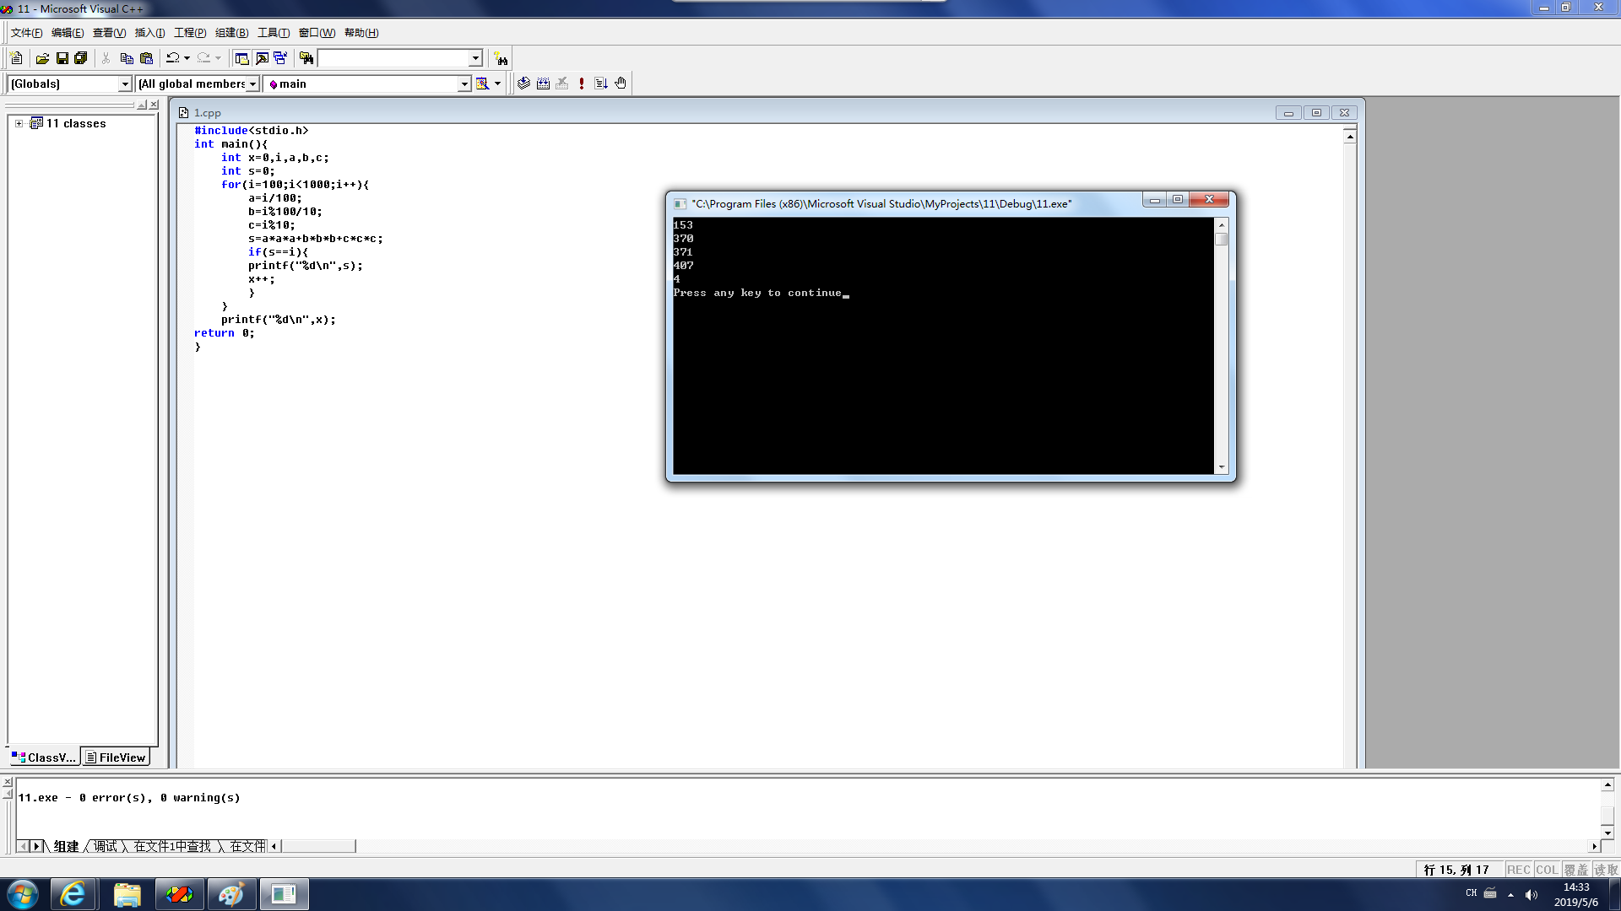Click the Go debug icon

point(601,84)
